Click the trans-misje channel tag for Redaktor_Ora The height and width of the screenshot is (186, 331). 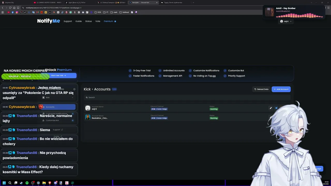pos(159,118)
